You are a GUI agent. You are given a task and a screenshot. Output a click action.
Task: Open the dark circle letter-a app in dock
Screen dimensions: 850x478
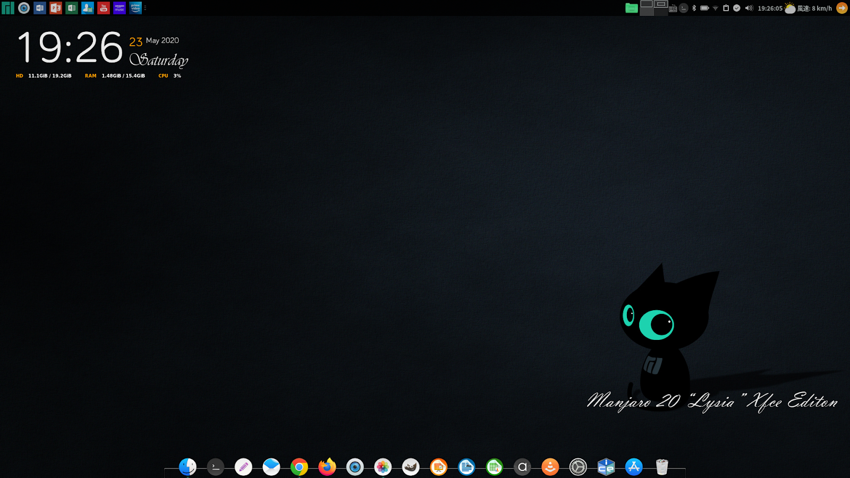click(522, 467)
